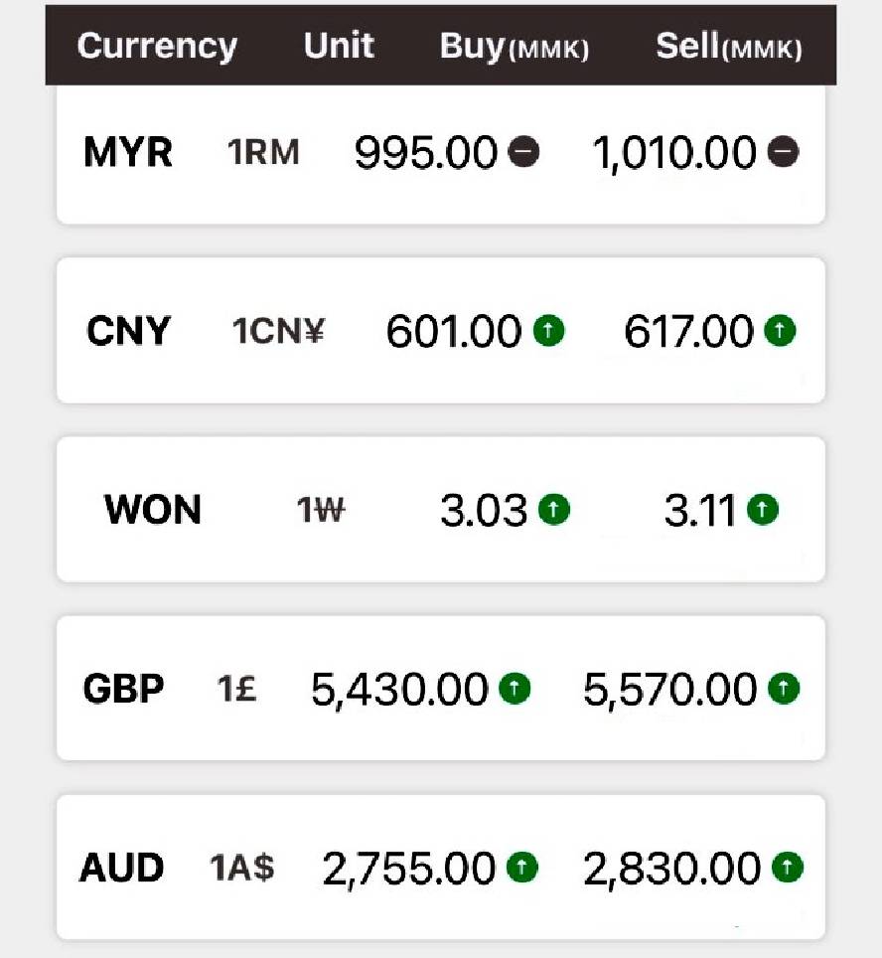Click the GBP sell rate up arrow
The width and height of the screenshot is (882, 958).
[x=784, y=688]
